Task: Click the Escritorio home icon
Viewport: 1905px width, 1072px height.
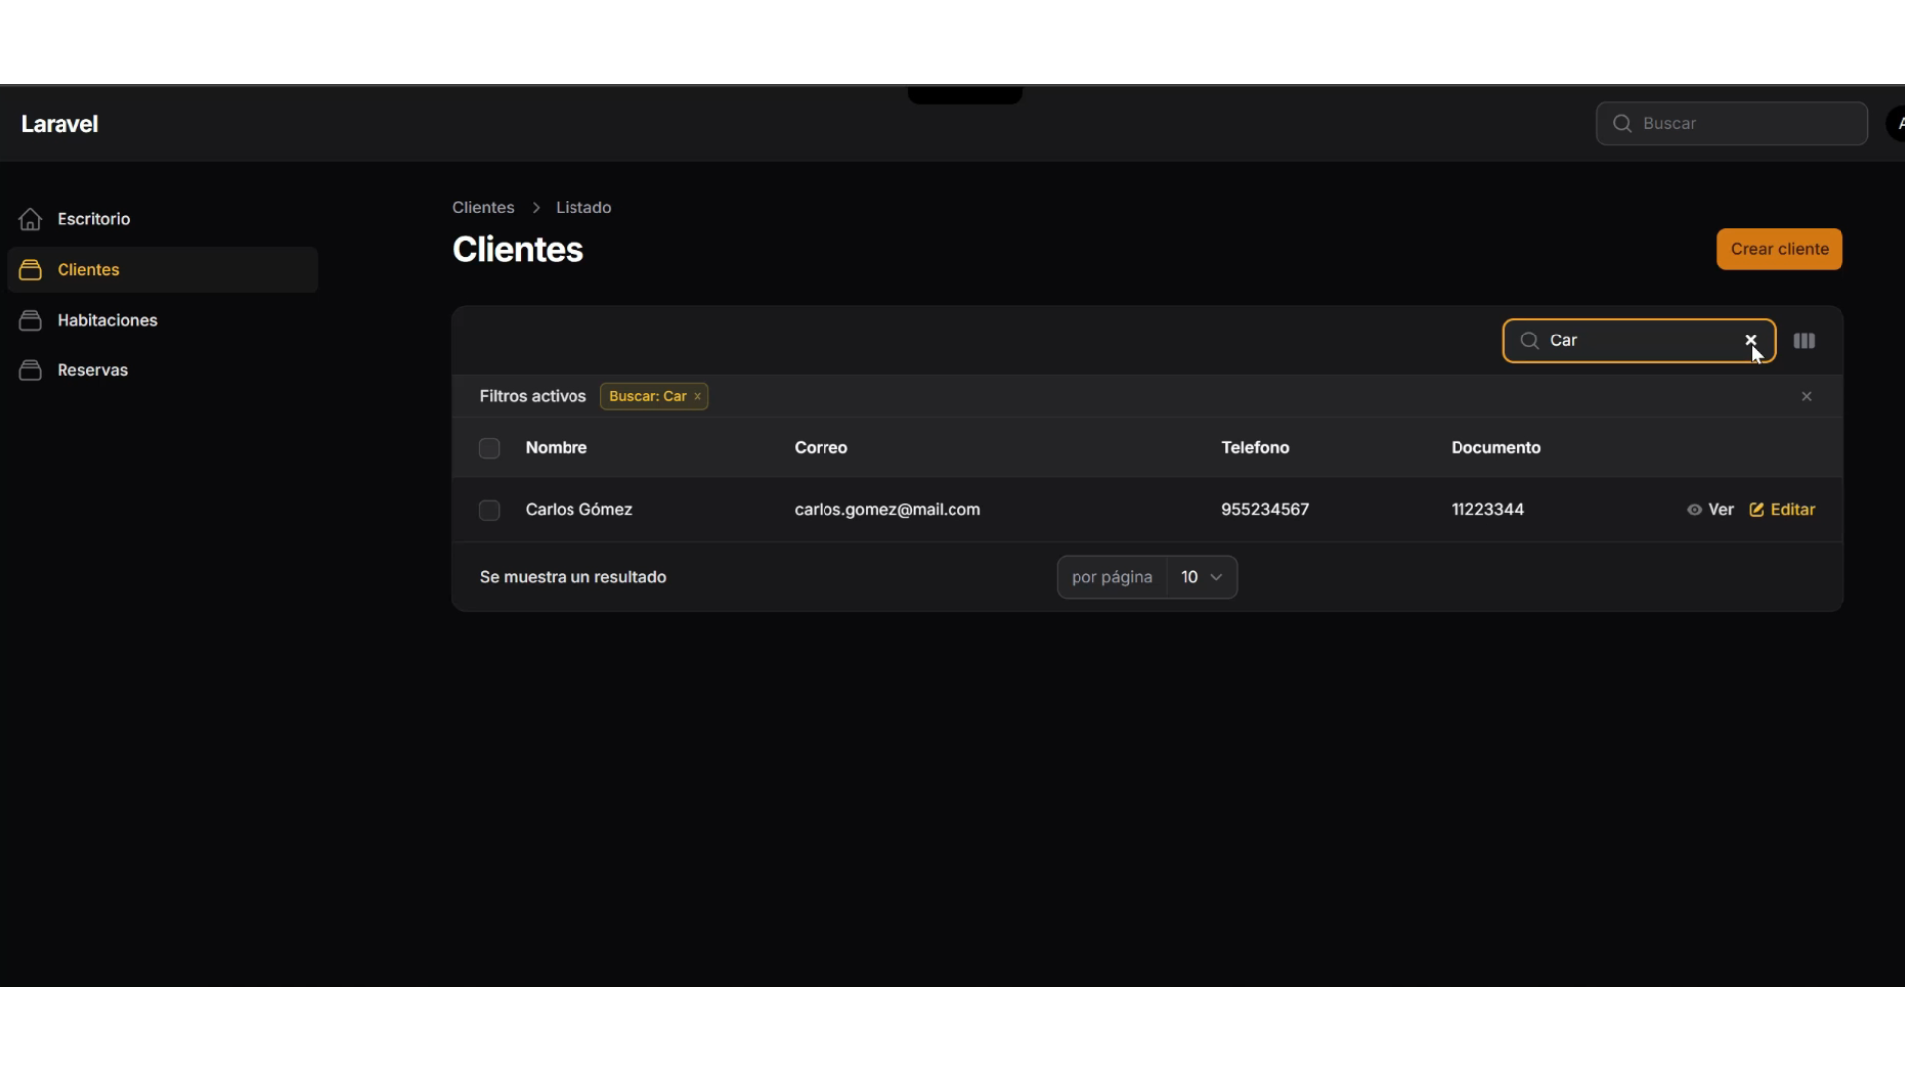Action: pos(30,219)
